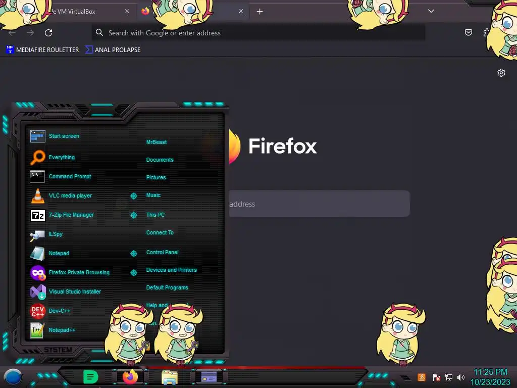This screenshot has height=388, width=517.
Task: Open File Explorer from the taskbar
Action: (170, 377)
